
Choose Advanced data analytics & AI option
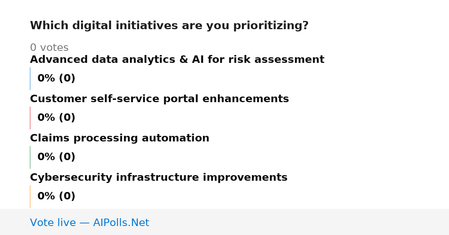[177, 60]
